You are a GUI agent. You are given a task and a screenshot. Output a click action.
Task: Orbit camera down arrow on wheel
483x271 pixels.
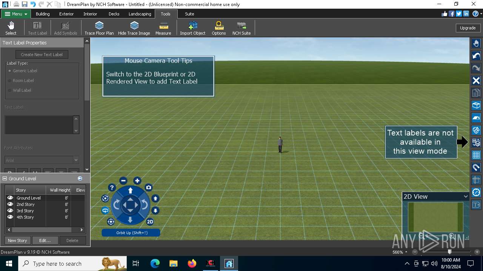(x=130, y=219)
